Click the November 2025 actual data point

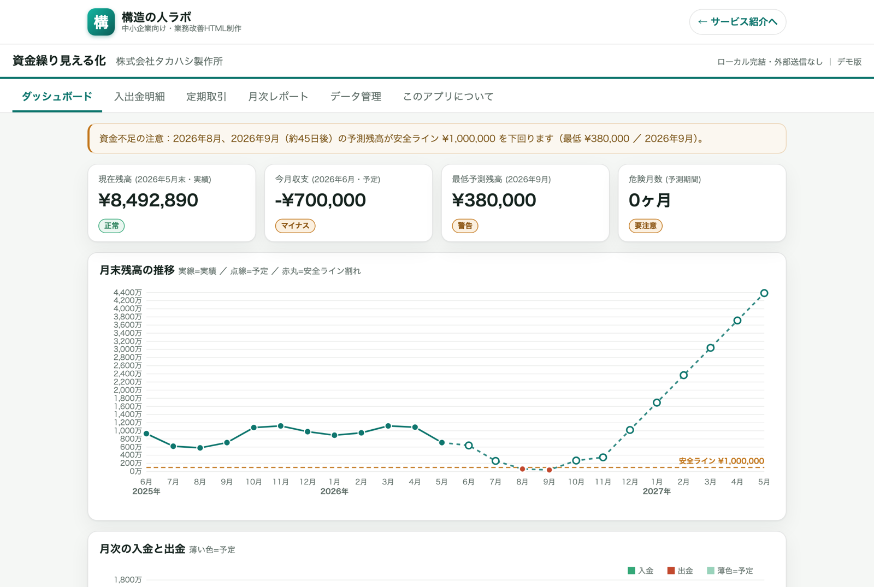[281, 426]
